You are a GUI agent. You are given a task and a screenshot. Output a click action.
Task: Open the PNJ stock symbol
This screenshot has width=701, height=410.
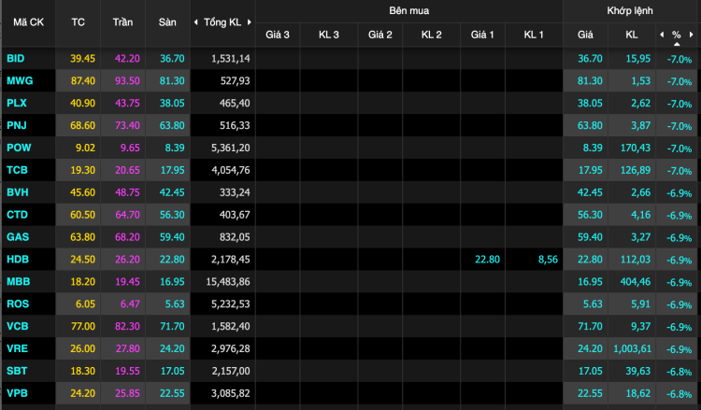[x=17, y=125]
